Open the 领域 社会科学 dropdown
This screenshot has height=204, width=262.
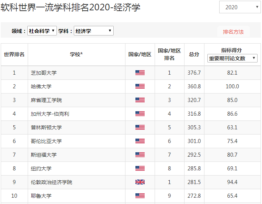click(42, 31)
